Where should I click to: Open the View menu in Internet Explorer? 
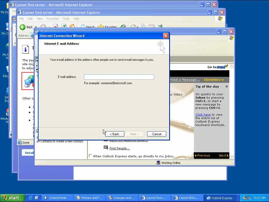[x=40, y=19]
